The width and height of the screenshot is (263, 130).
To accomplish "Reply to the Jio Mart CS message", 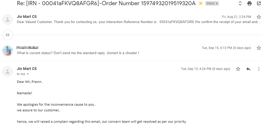I will (x=248, y=69).
